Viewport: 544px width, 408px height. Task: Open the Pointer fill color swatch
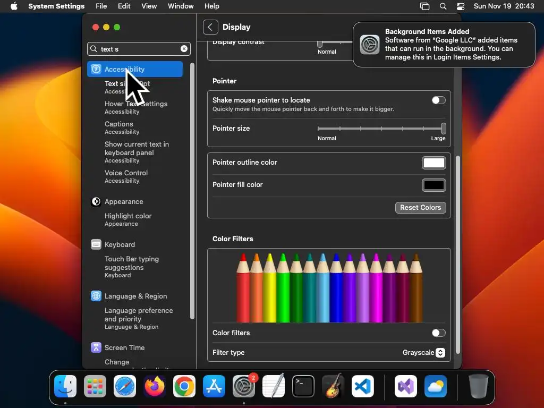433,185
